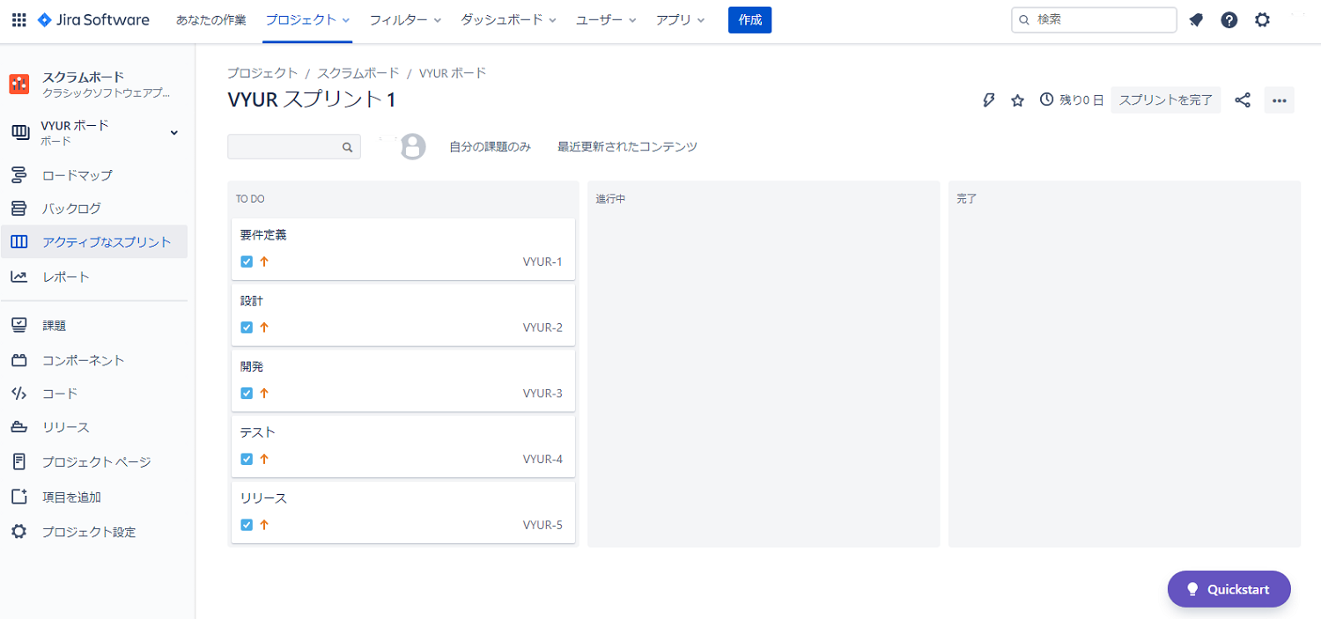Open 課題 in sidebar
The height and width of the screenshot is (619, 1321).
(94, 326)
